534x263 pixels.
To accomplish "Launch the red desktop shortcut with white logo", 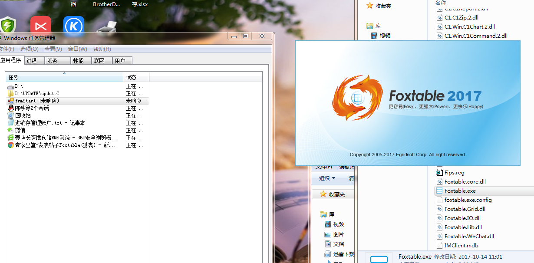I will [x=41, y=25].
